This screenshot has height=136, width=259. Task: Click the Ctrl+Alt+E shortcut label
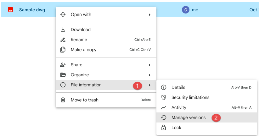142,40
